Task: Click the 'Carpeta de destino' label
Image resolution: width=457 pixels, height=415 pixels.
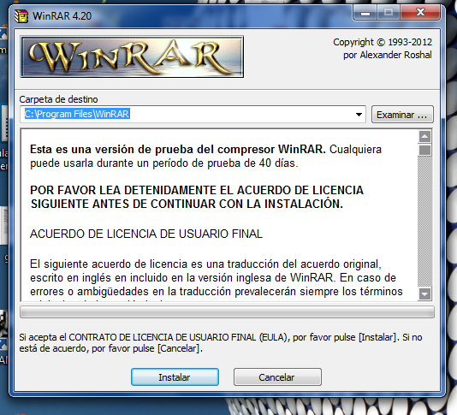Action: [x=58, y=99]
